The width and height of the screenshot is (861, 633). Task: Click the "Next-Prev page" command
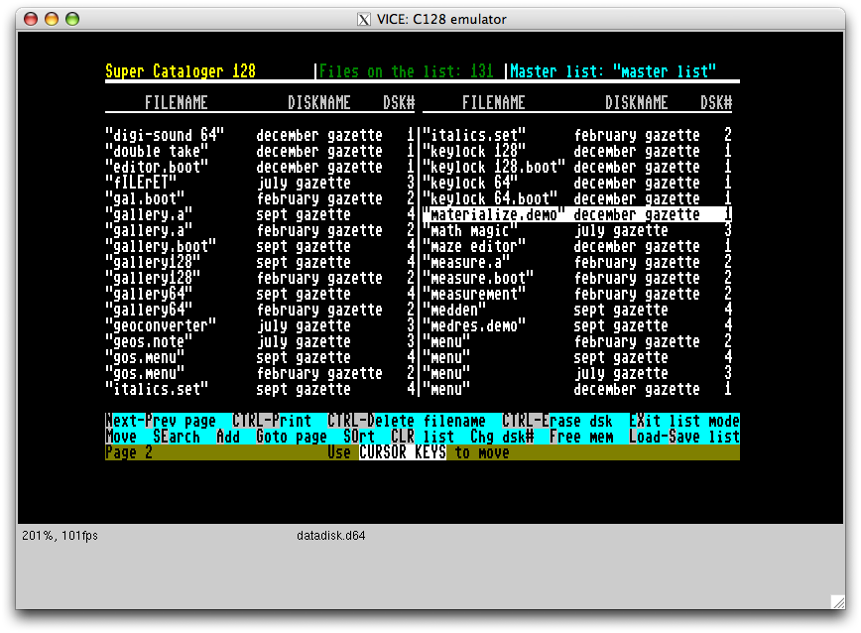[x=161, y=421]
